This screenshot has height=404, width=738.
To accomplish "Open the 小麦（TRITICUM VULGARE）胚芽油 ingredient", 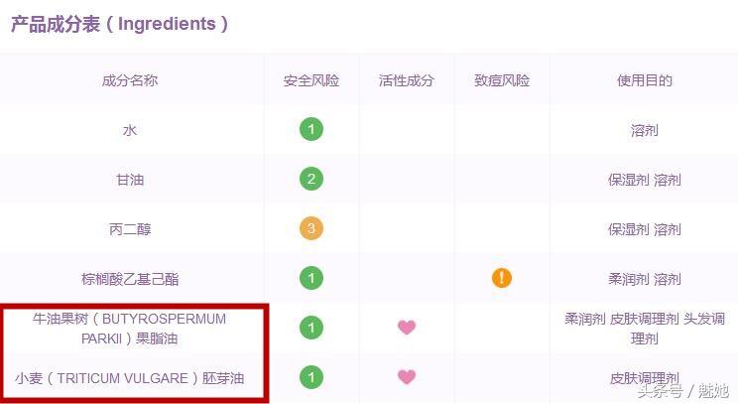I will pyautogui.click(x=129, y=378).
